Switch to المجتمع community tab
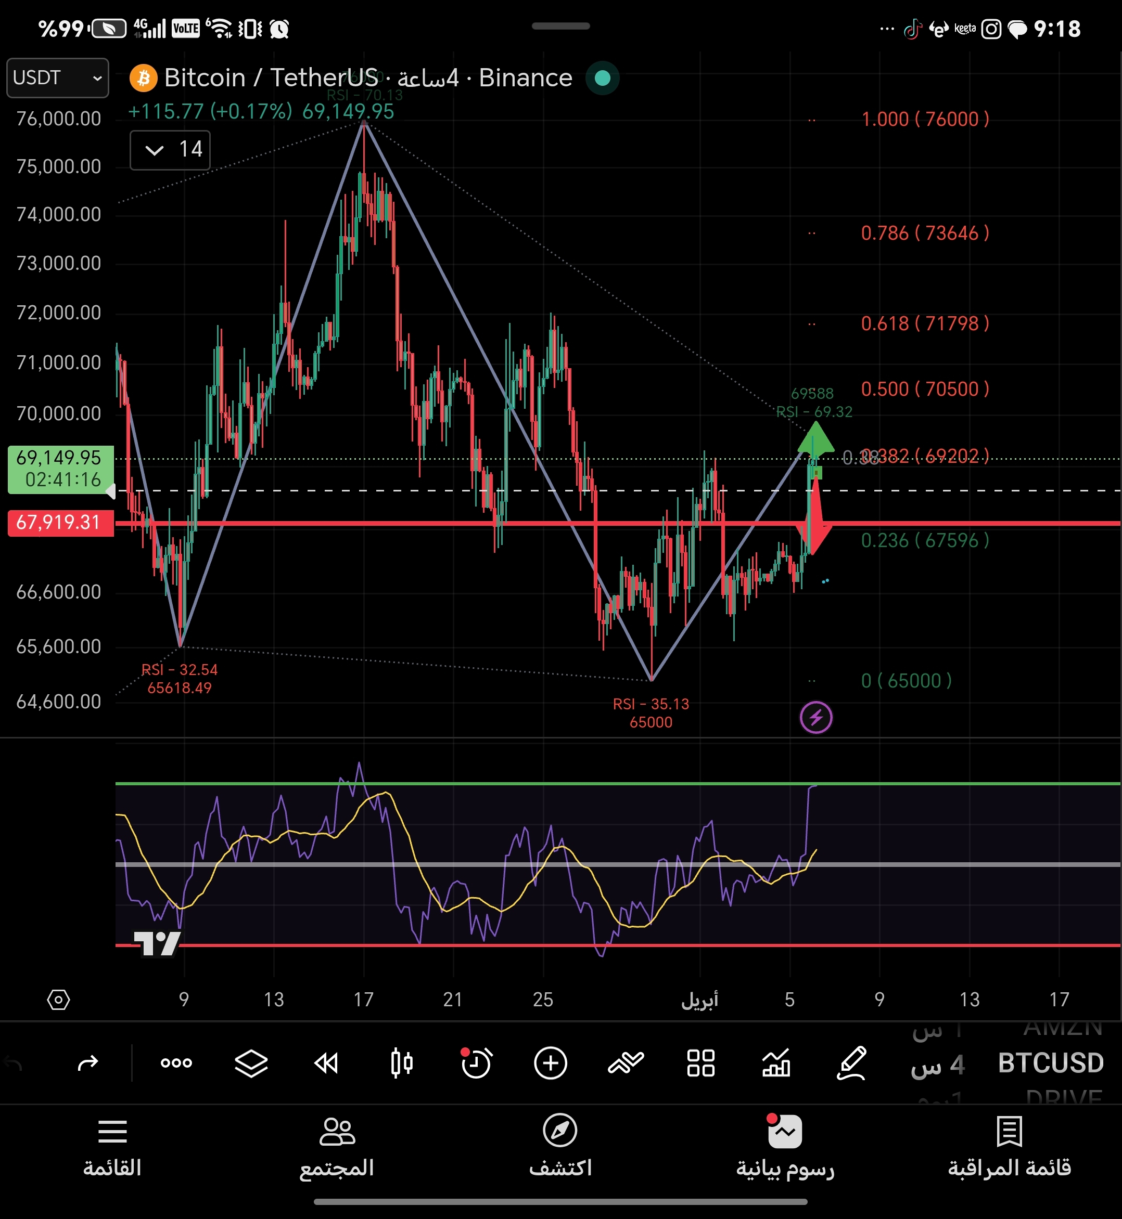Image resolution: width=1122 pixels, height=1219 pixels. [336, 1147]
